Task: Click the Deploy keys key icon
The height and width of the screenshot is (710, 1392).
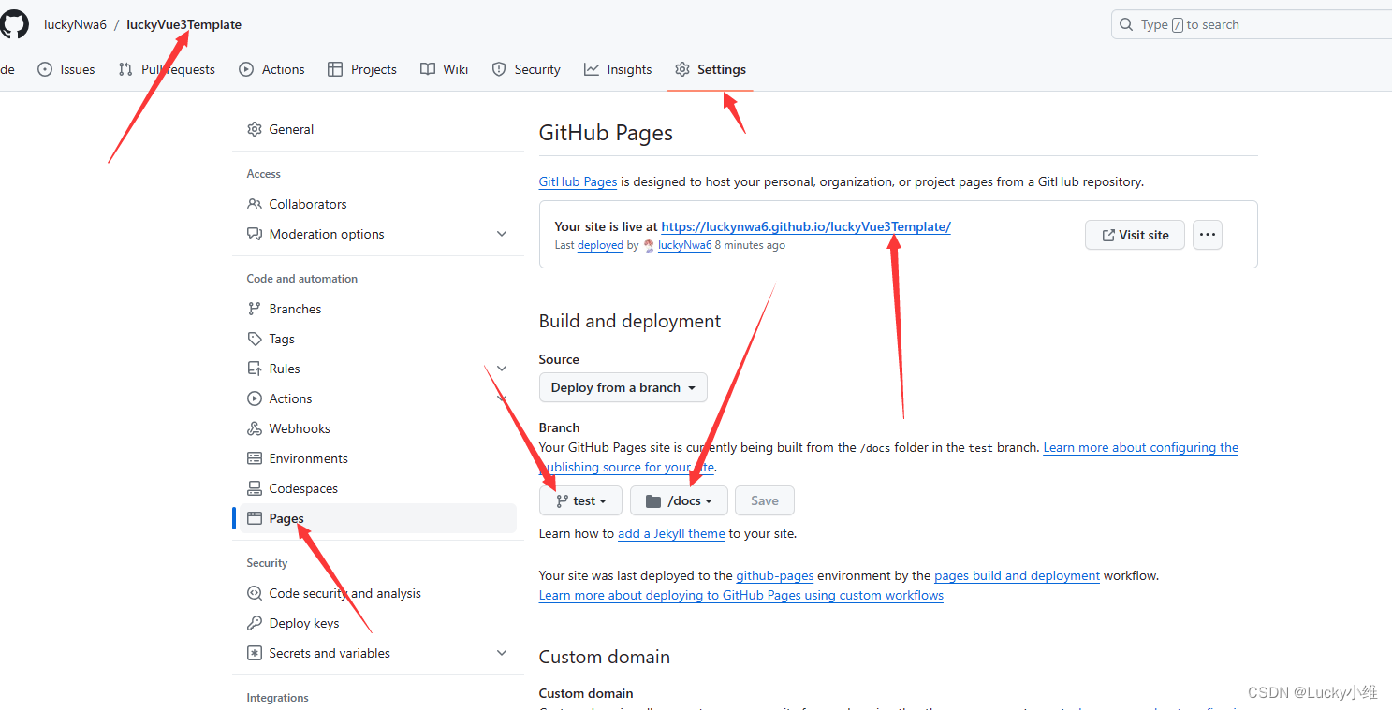Action: tap(255, 623)
